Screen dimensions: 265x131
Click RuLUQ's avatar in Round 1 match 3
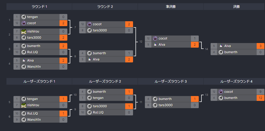(23, 52)
